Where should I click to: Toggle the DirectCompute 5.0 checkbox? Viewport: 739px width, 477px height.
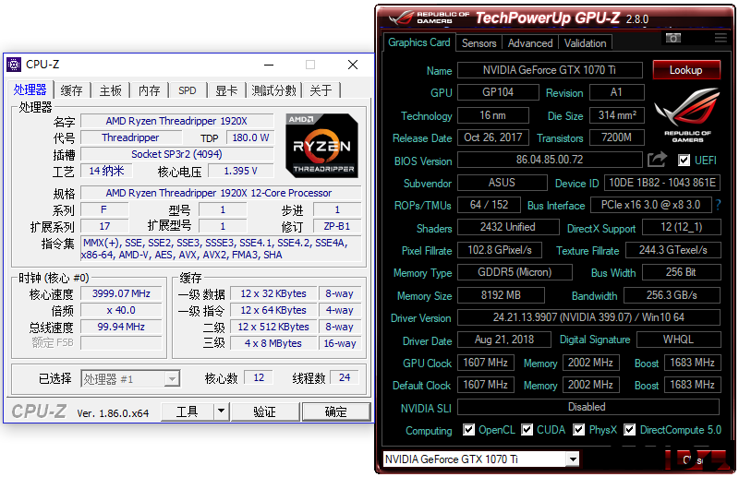pos(629,429)
